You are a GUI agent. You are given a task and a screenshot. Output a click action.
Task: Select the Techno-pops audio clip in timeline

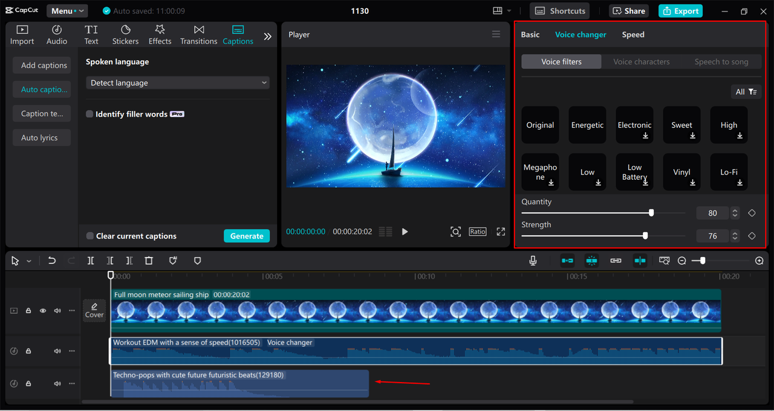click(239, 384)
